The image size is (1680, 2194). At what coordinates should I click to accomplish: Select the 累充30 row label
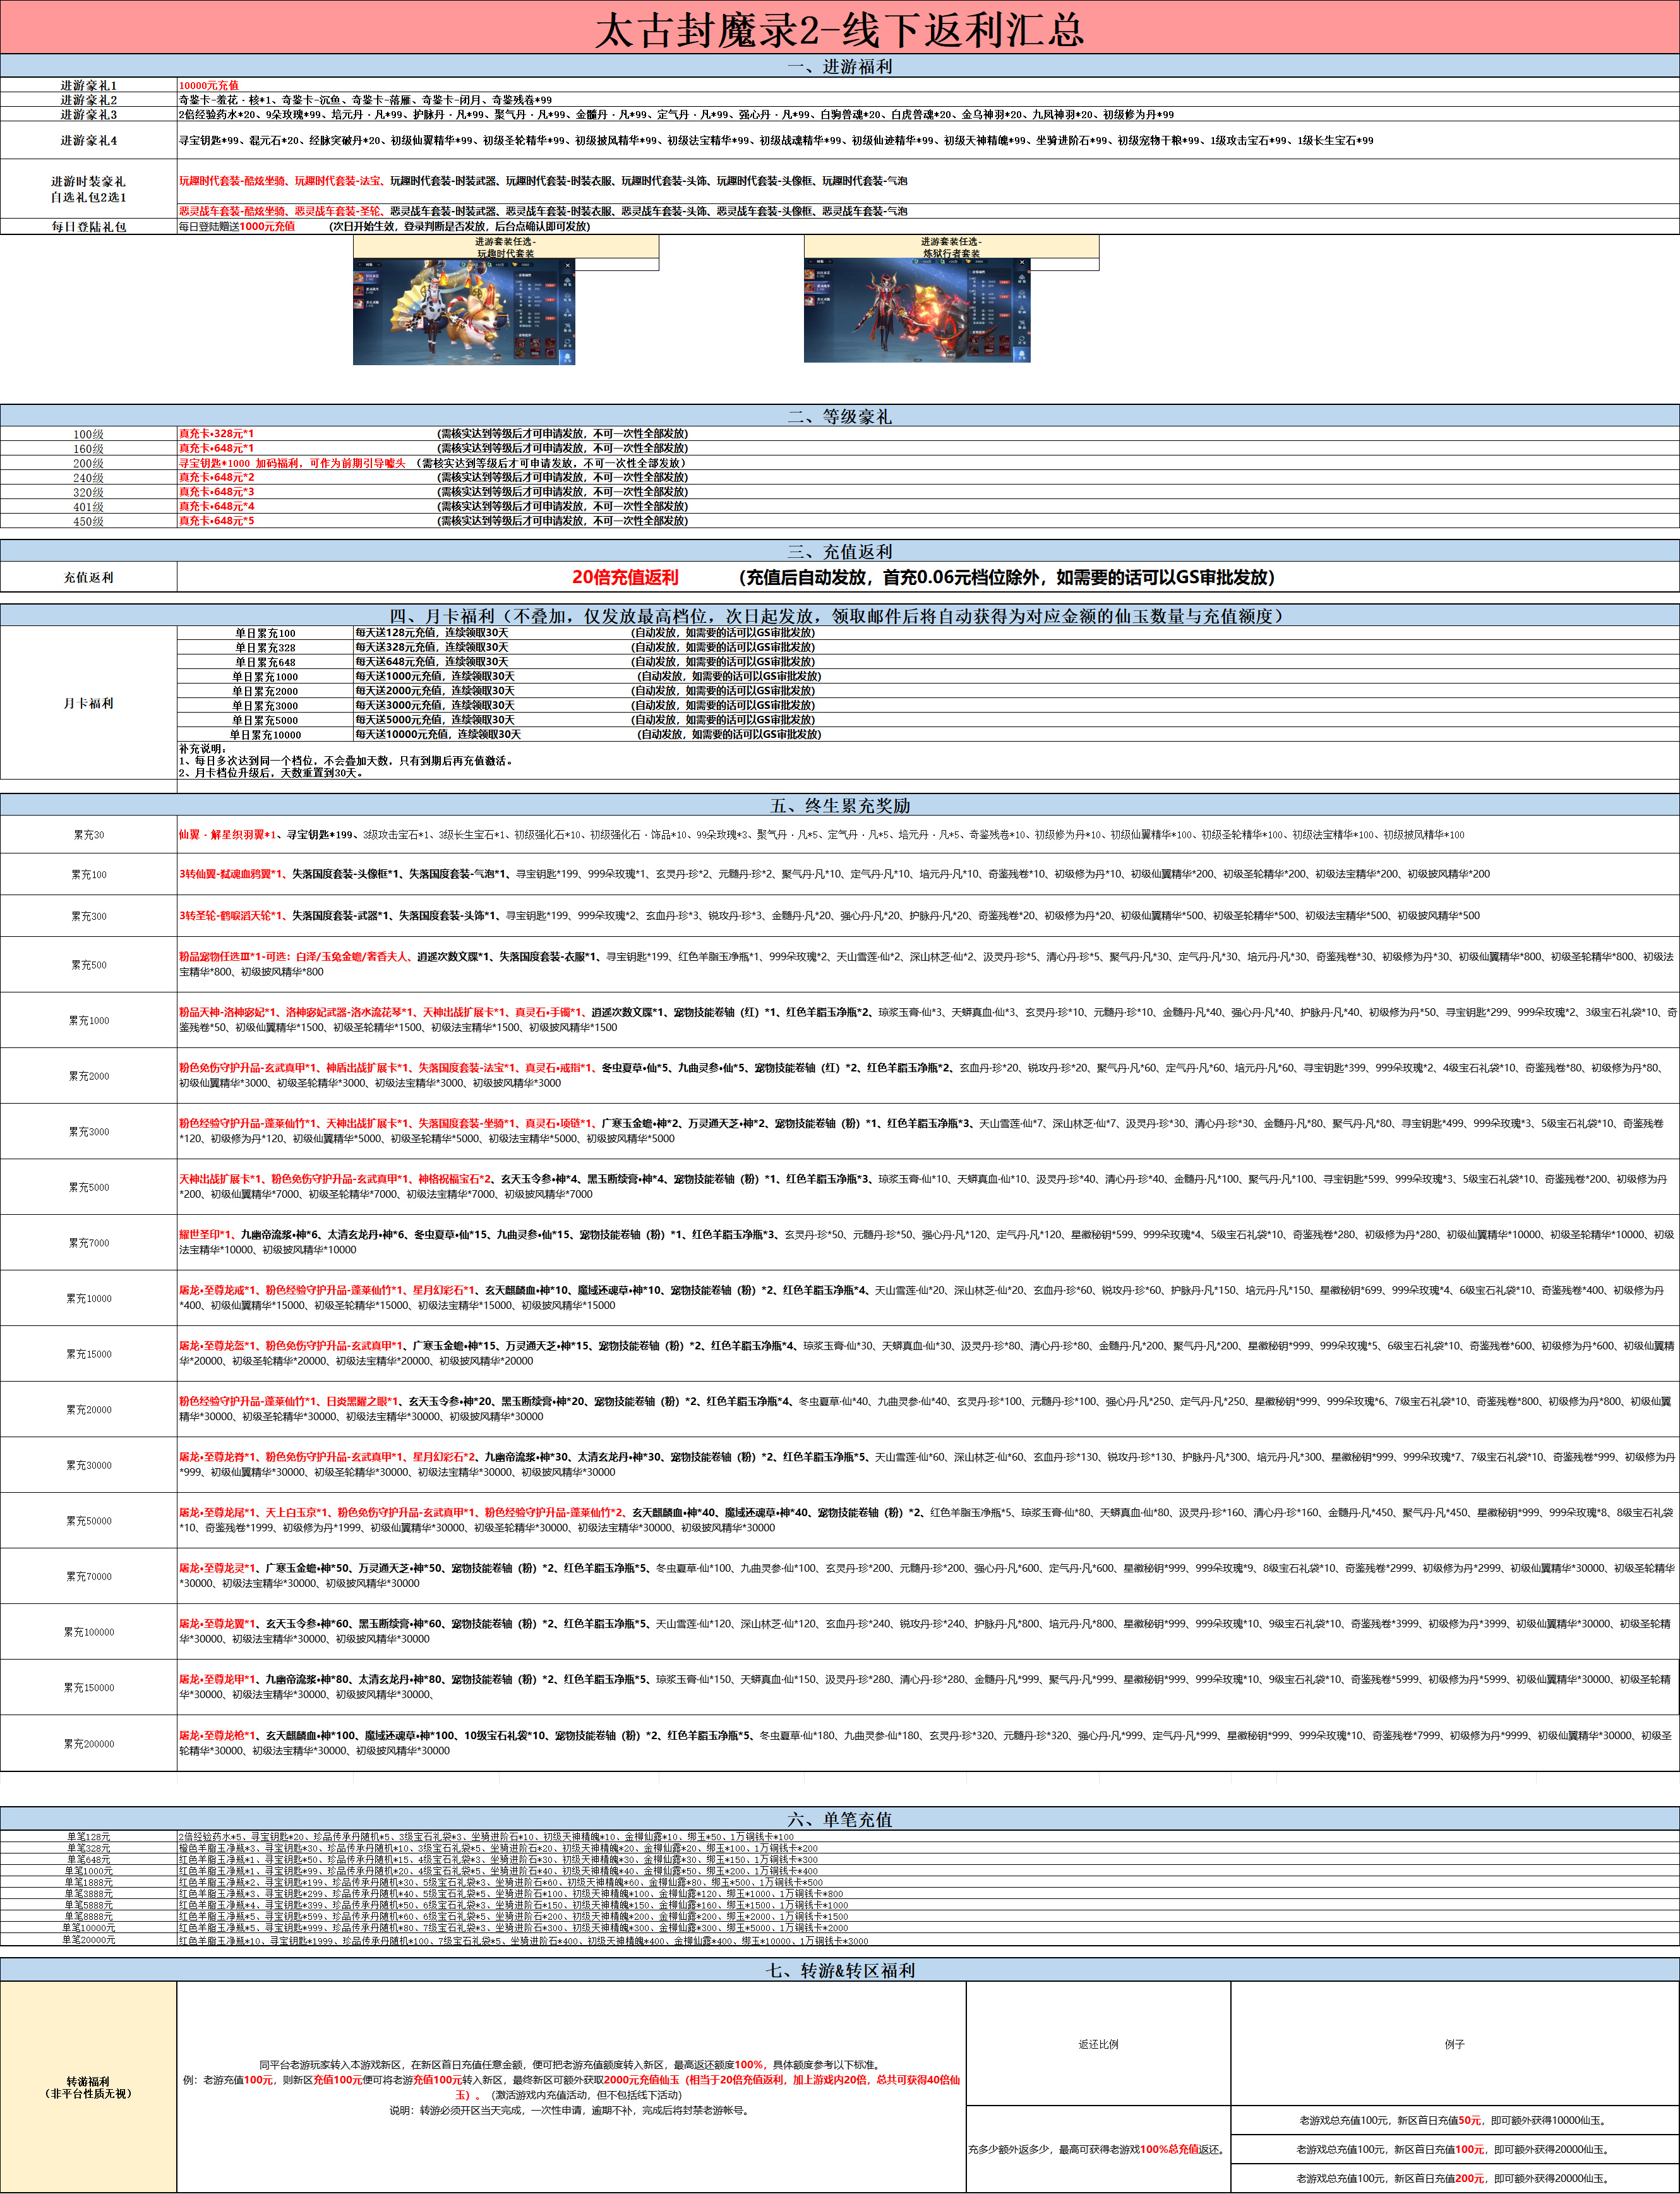pyautogui.click(x=88, y=835)
